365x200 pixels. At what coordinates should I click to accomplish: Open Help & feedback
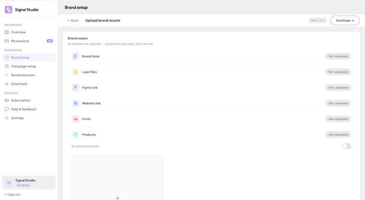(x=29, y=109)
